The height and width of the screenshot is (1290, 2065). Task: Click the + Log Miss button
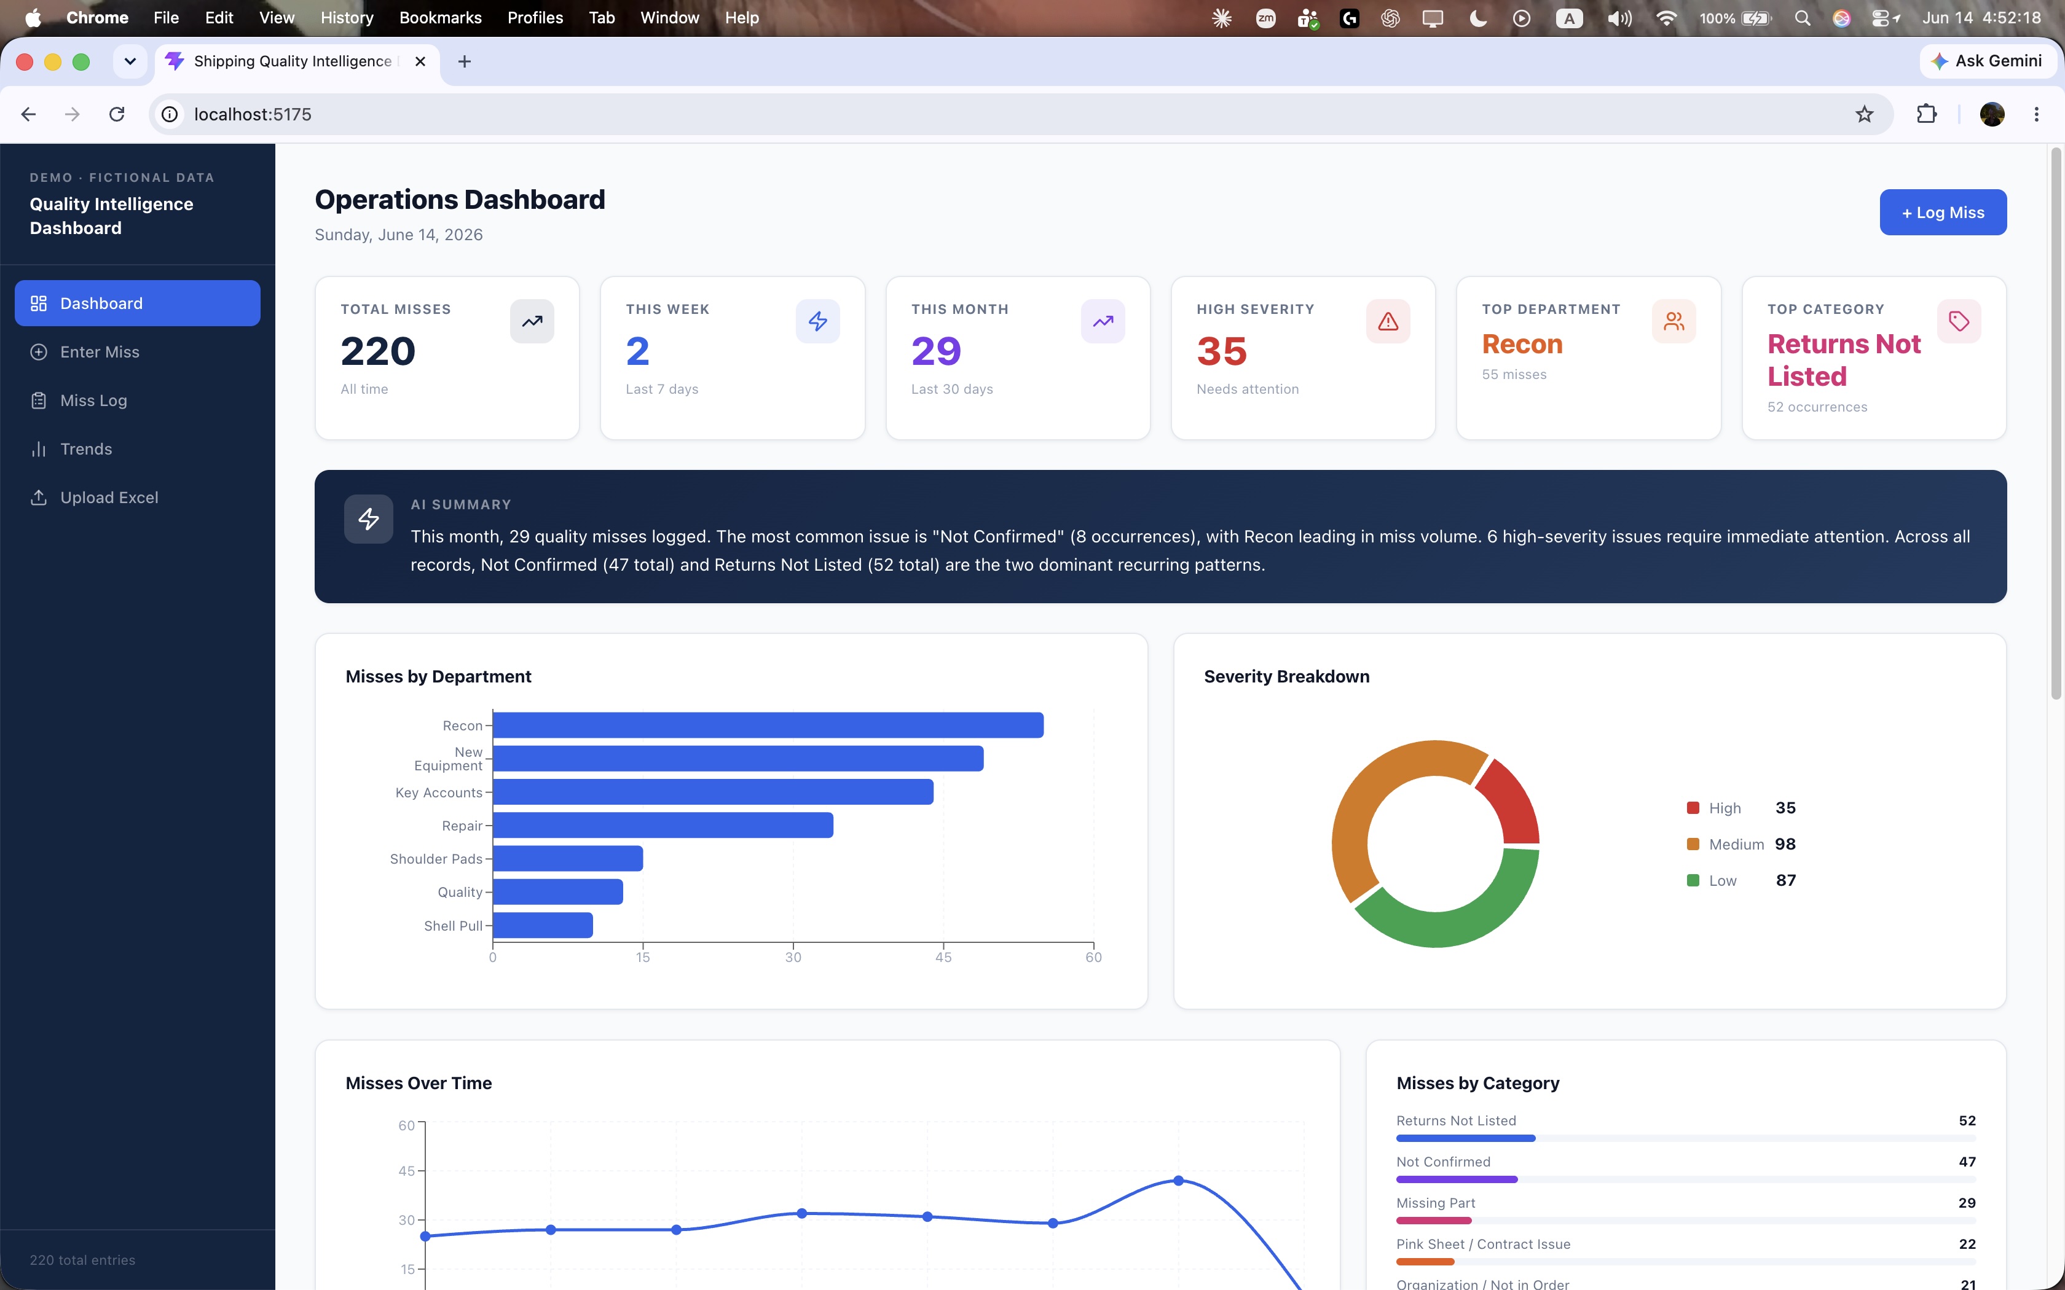pos(1942,213)
